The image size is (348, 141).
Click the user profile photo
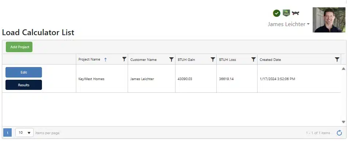coord(329,20)
